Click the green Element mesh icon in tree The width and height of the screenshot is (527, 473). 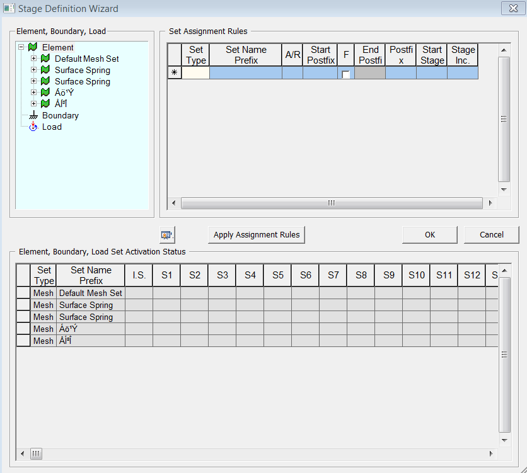click(33, 47)
